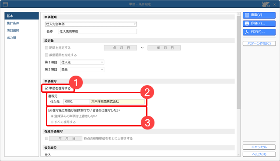Click the period end date field
This screenshot has width=280, height=161.
164,48
